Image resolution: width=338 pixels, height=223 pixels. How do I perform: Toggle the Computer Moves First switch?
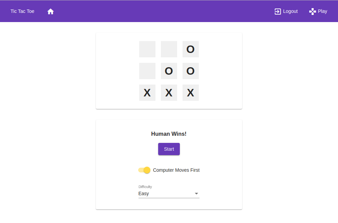(145, 170)
